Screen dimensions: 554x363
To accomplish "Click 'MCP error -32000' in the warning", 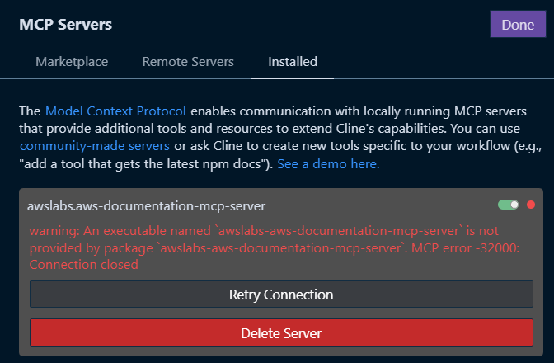I will pos(467,247).
